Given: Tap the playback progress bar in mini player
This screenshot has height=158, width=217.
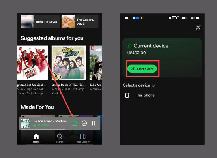Looking at the screenshot, I should (x=60, y=130).
